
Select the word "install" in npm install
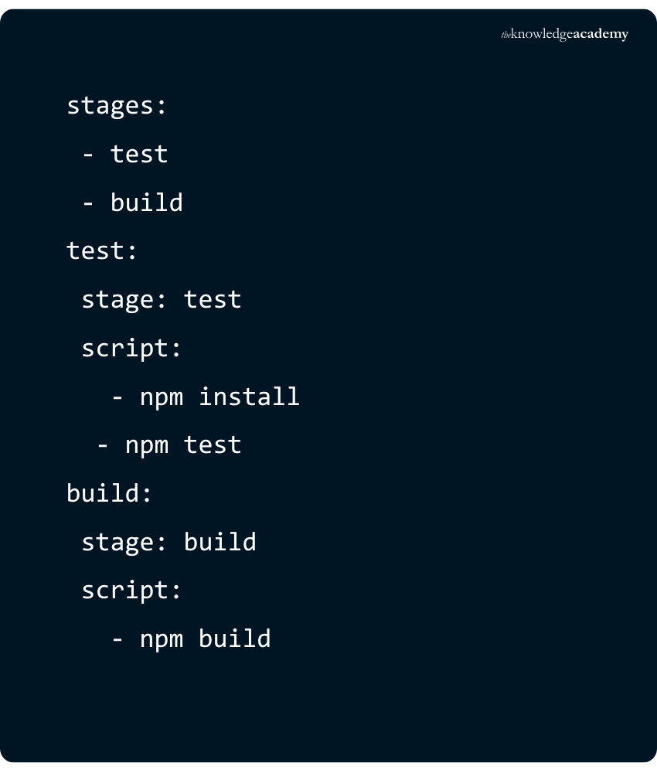pyautogui.click(x=249, y=397)
